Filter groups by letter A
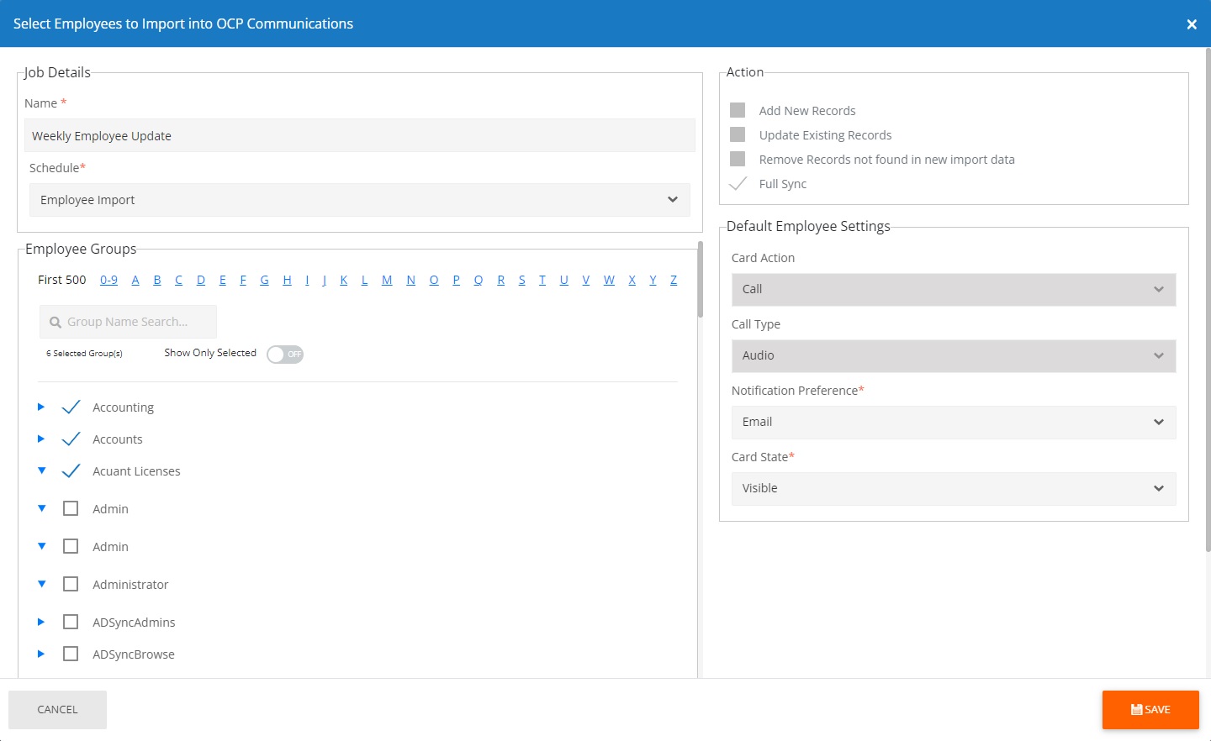The height and width of the screenshot is (741, 1211). click(135, 280)
